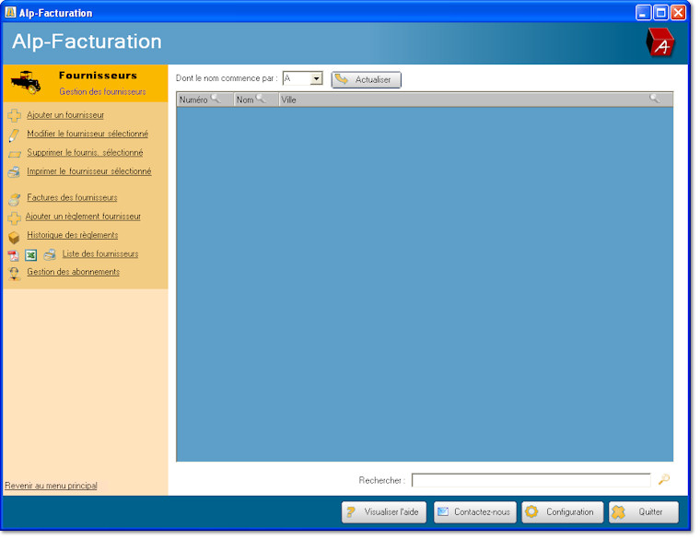Open the starting letter dropdown
This screenshot has width=700, height=540.
[316, 79]
